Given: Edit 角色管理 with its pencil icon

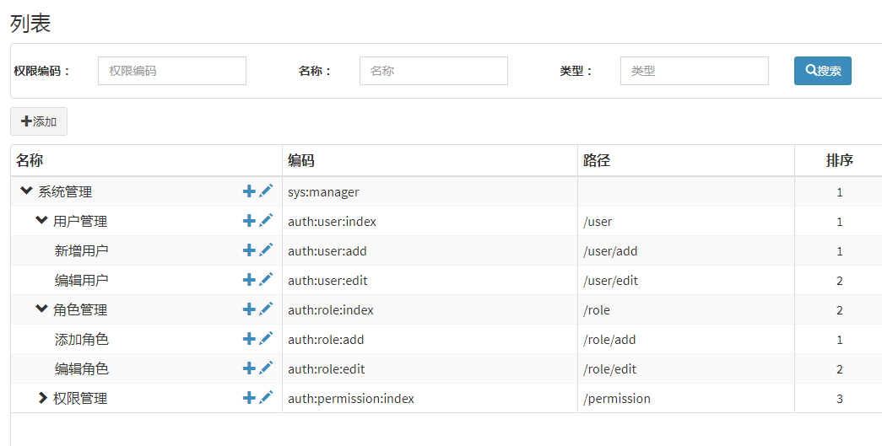Looking at the screenshot, I should click(x=266, y=309).
